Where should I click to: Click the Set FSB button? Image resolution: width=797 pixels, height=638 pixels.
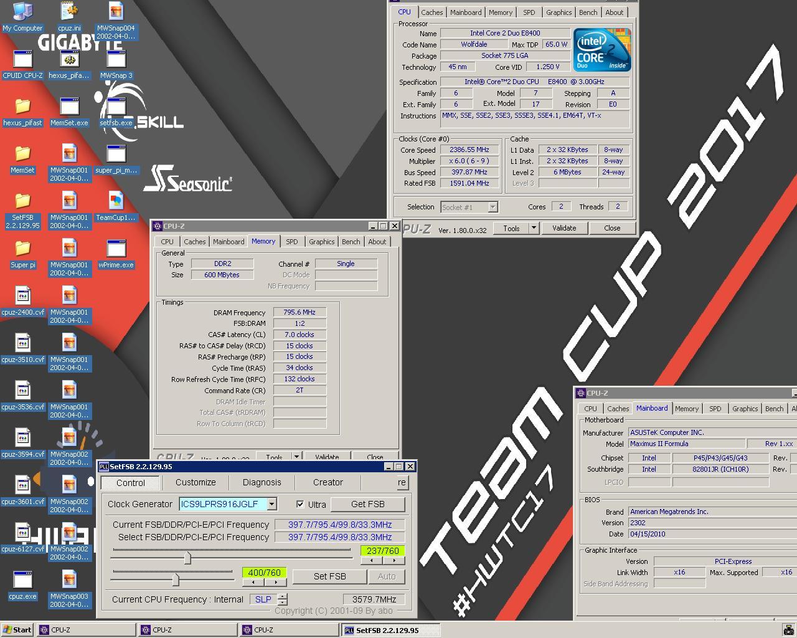coord(329,576)
